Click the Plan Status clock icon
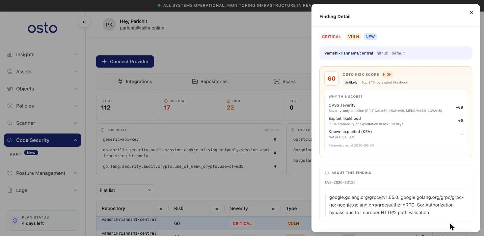484x236 pixels. [15, 221]
